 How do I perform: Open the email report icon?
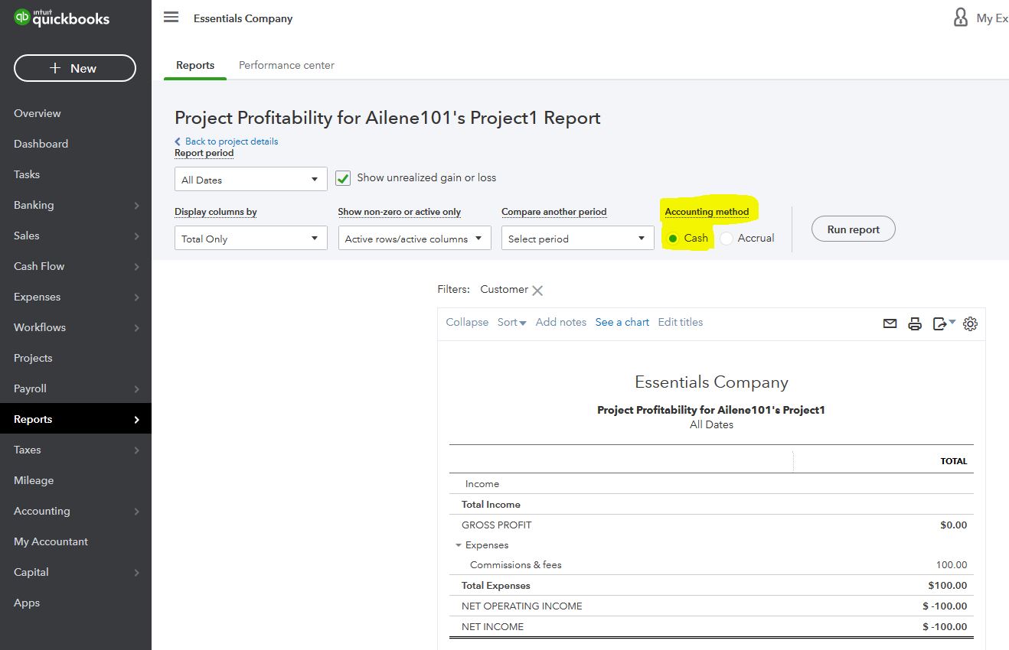click(x=889, y=323)
